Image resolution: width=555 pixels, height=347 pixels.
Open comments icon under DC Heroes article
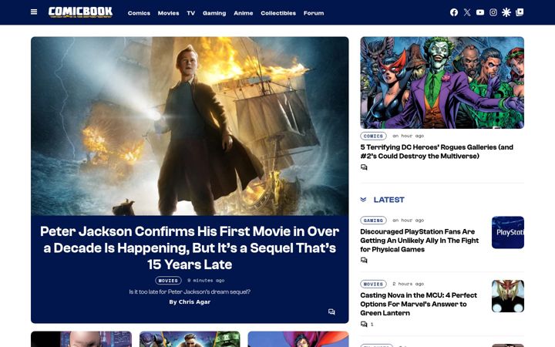pyautogui.click(x=364, y=167)
